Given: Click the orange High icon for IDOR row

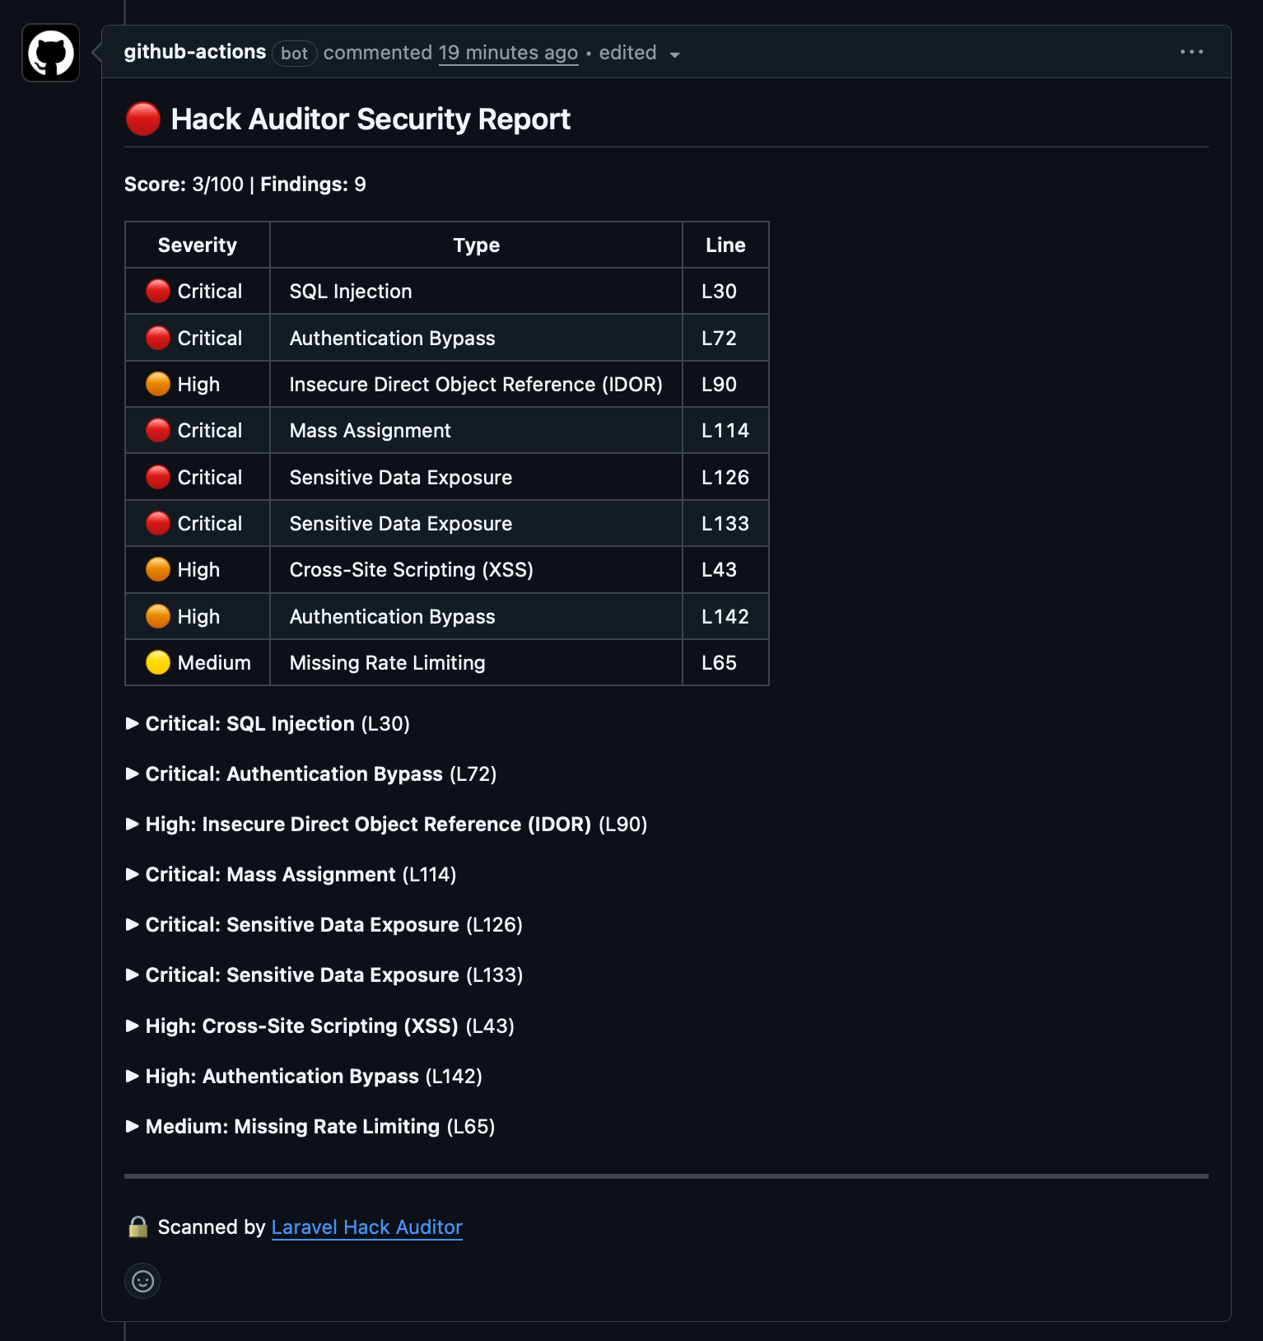Looking at the screenshot, I should pos(158,385).
